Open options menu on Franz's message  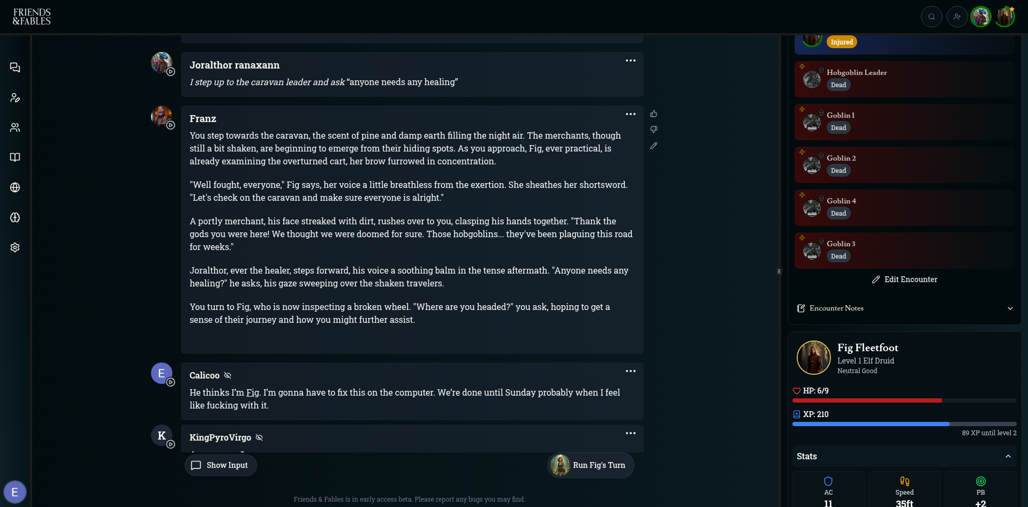coord(631,114)
